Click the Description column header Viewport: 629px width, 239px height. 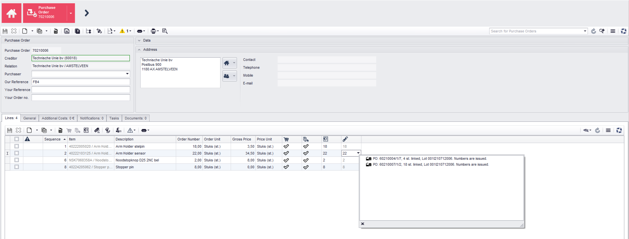point(145,139)
